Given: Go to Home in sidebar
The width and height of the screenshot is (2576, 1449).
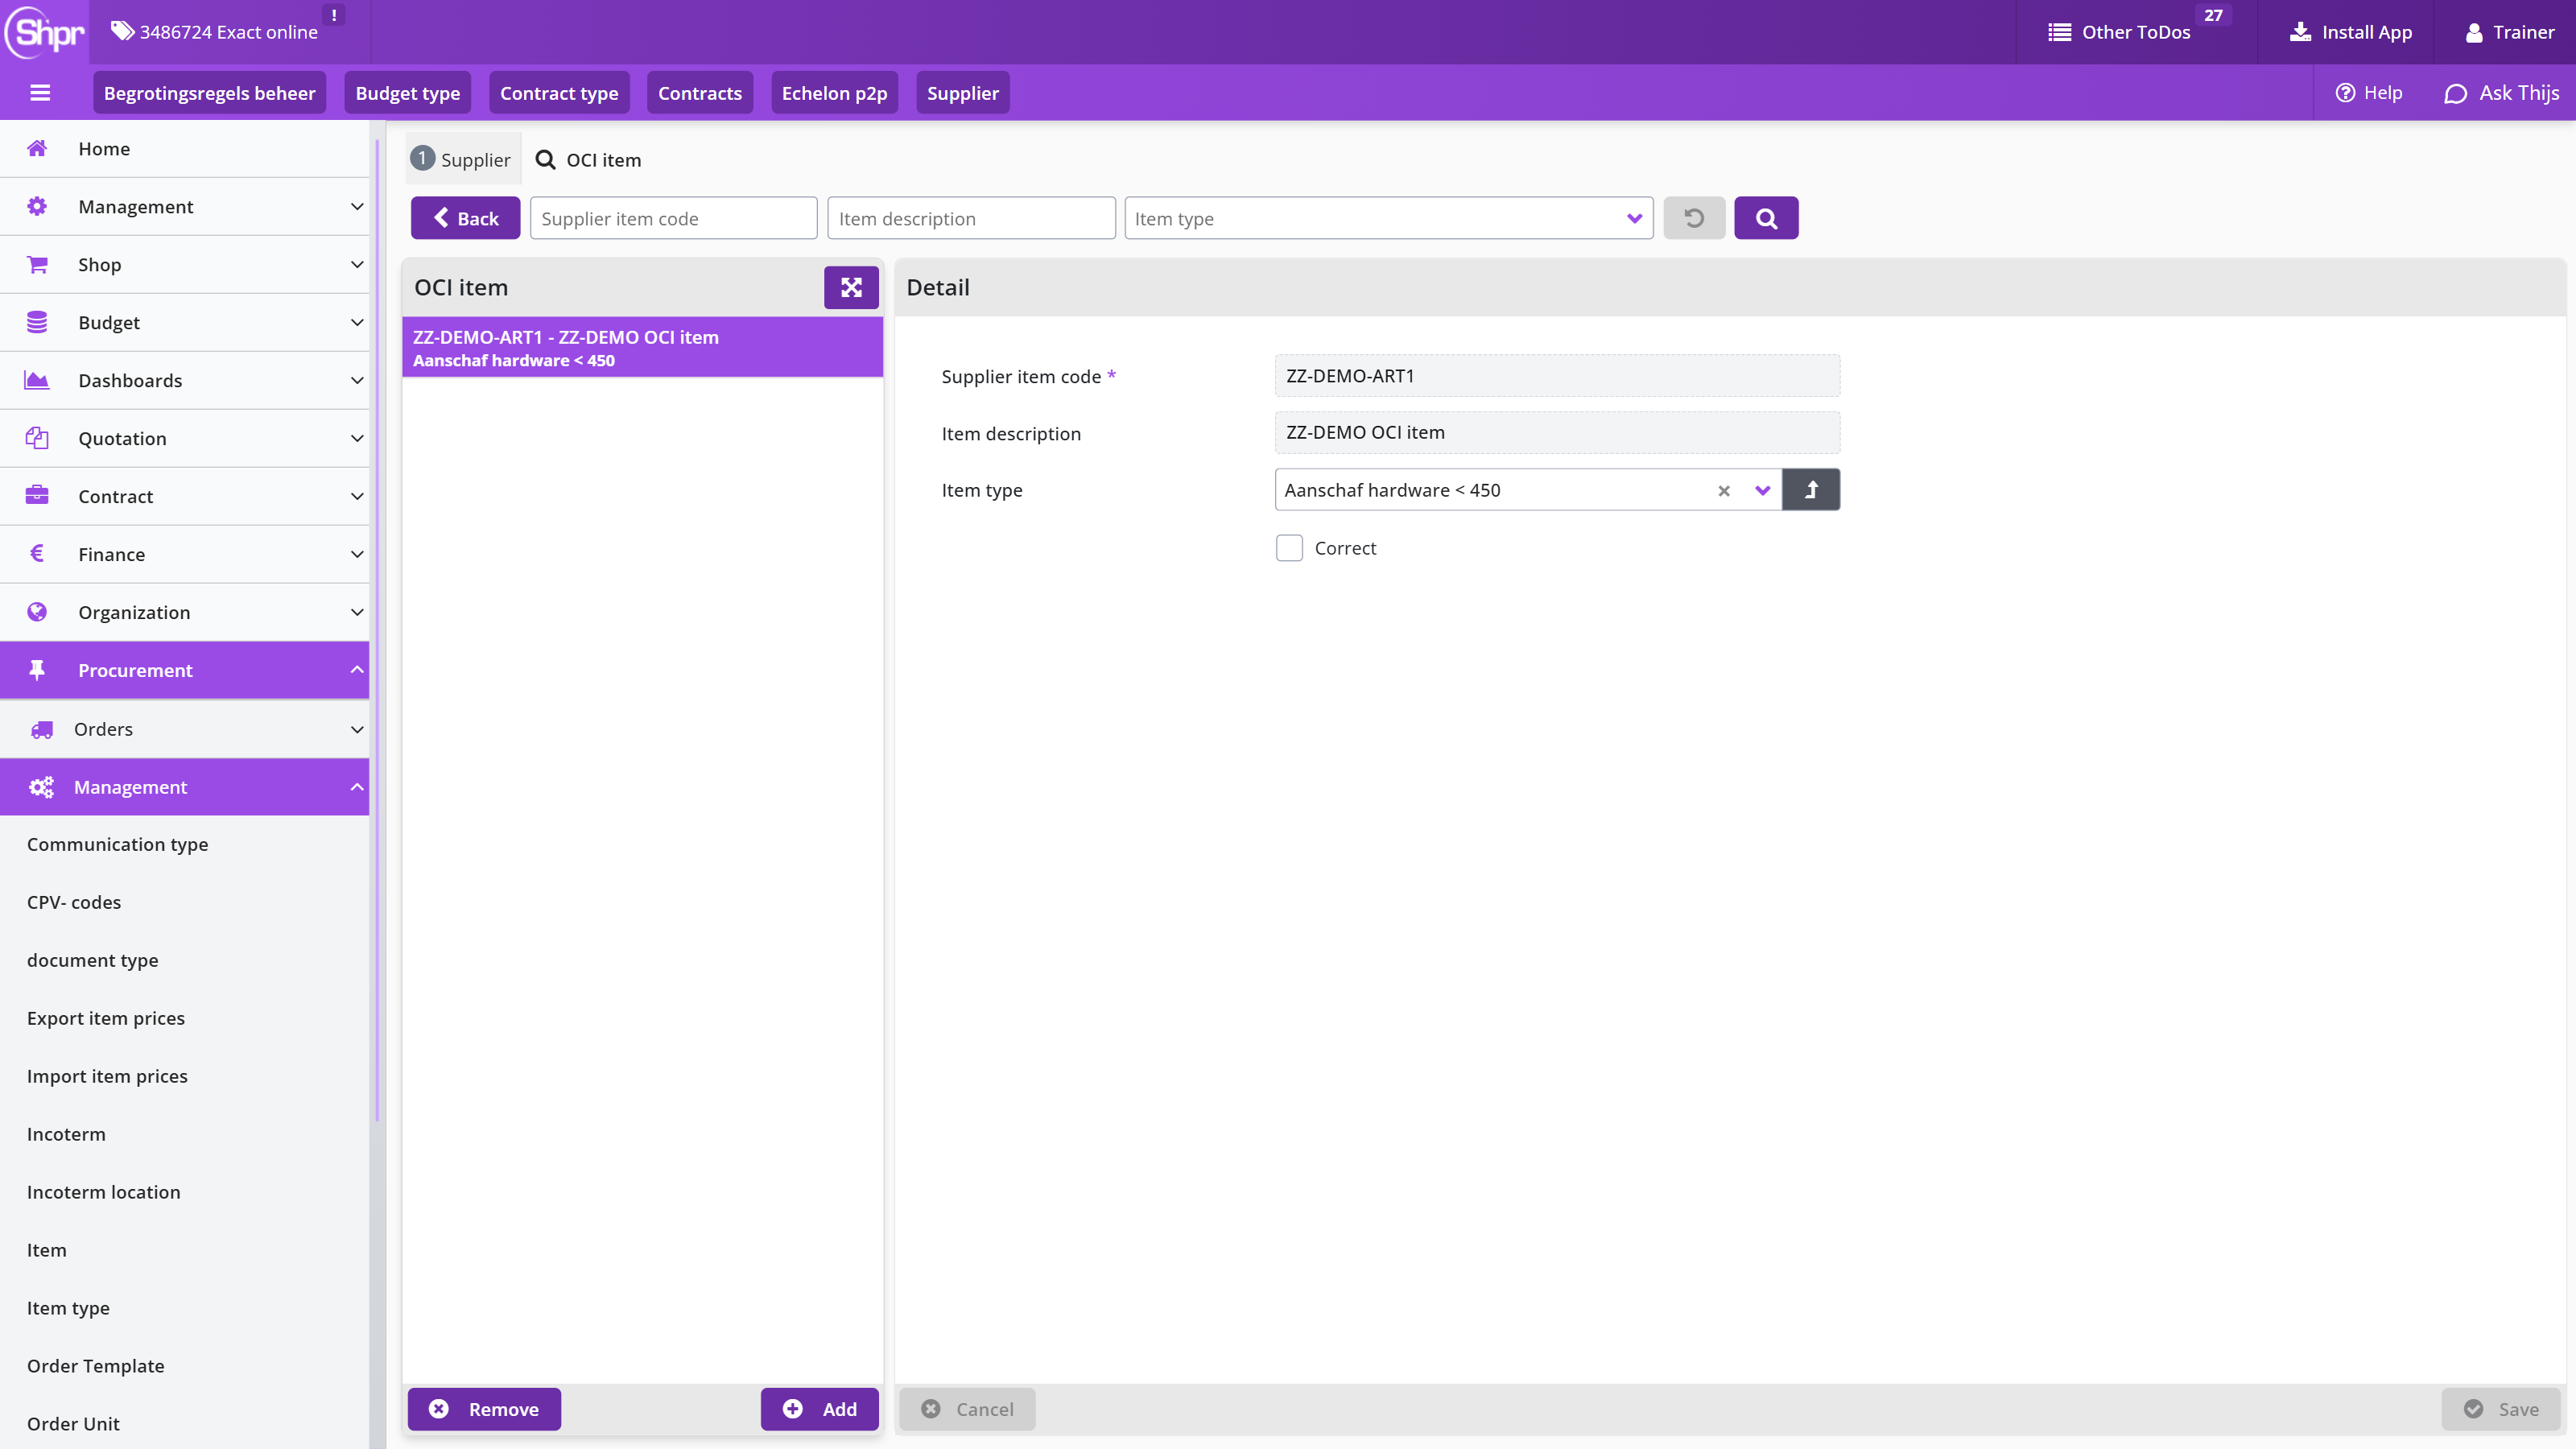Looking at the screenshot, I should (185, 149).
